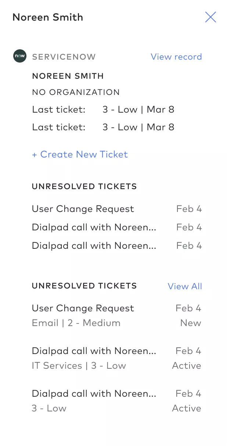Open View All unresolved tickets
Viewport: 227px width, 446px height.
click(185, 286)
